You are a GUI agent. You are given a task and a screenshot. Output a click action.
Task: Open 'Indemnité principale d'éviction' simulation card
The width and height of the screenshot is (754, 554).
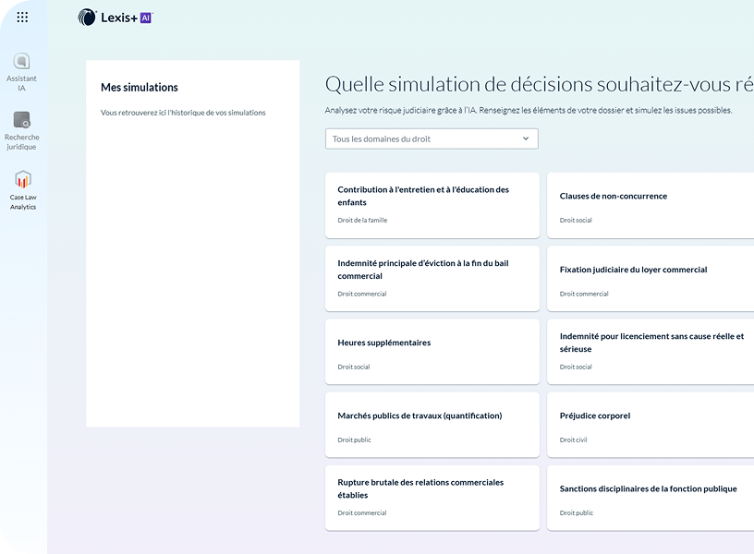[432, 278]
